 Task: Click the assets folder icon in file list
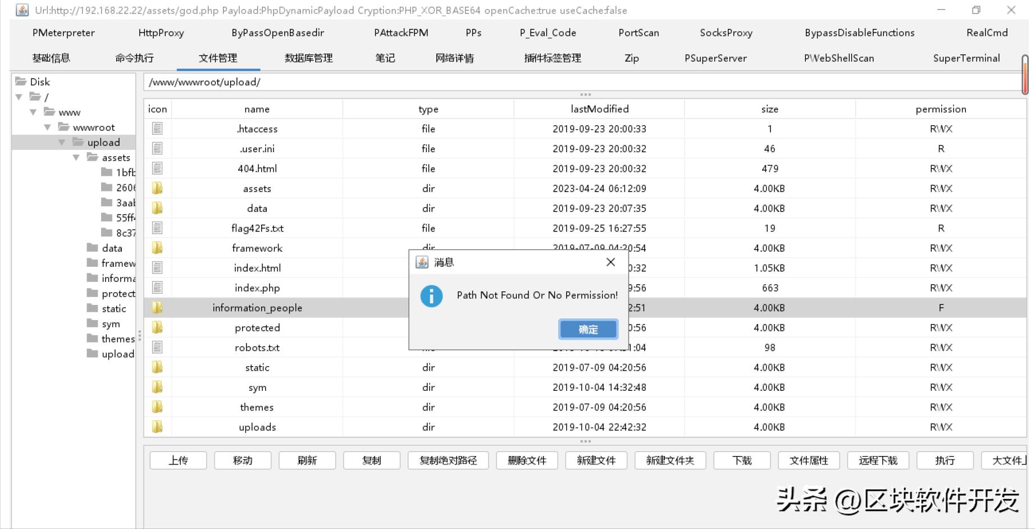pos(157,189)
